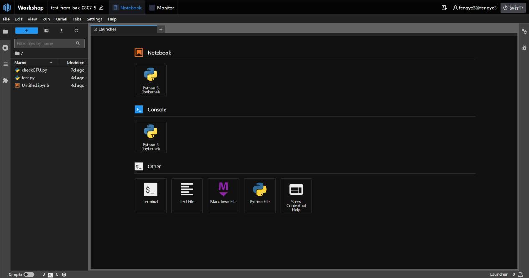Click the Launcher label in the status bar

pyautogui.click(x=499, y=275)
